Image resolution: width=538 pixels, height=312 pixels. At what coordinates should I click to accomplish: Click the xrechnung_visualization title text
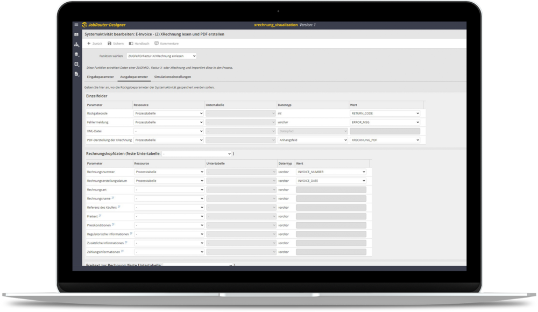276,25
